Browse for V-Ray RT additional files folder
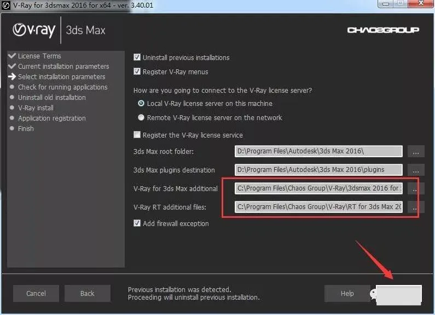The image size is (435, 315). [x=416, y=207]
